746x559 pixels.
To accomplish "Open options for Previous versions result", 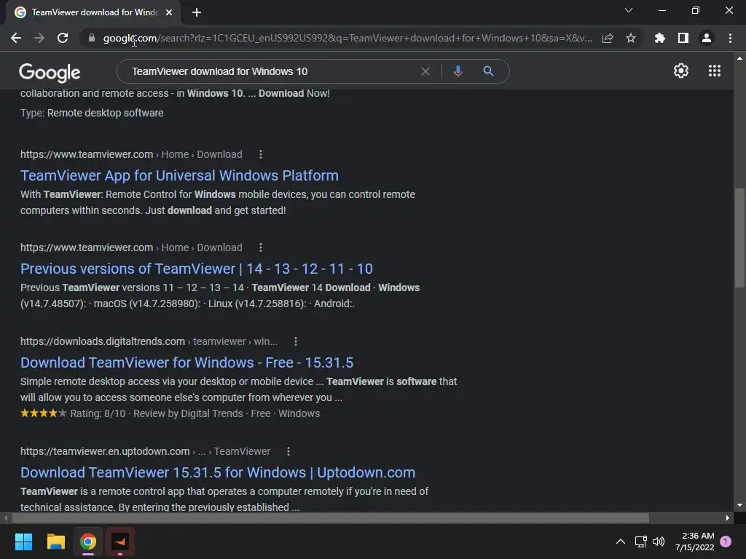I will 260,247.
